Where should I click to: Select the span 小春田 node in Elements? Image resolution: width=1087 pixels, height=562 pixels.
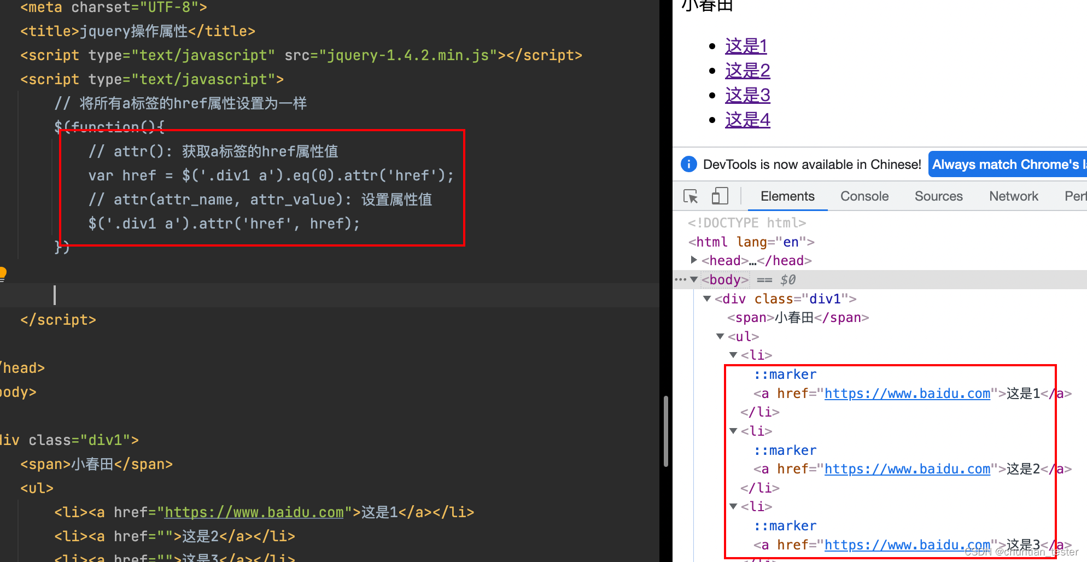point(798,317)
